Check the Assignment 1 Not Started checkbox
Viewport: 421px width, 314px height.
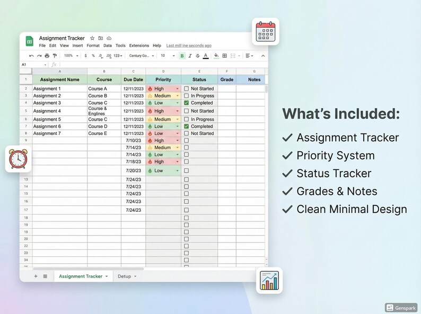186,88
